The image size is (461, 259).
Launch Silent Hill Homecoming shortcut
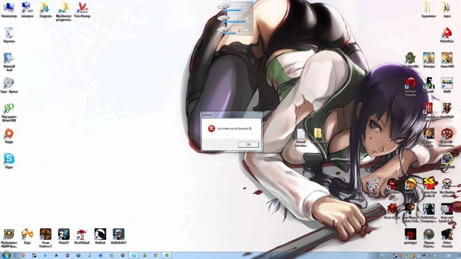coord(447,137)
